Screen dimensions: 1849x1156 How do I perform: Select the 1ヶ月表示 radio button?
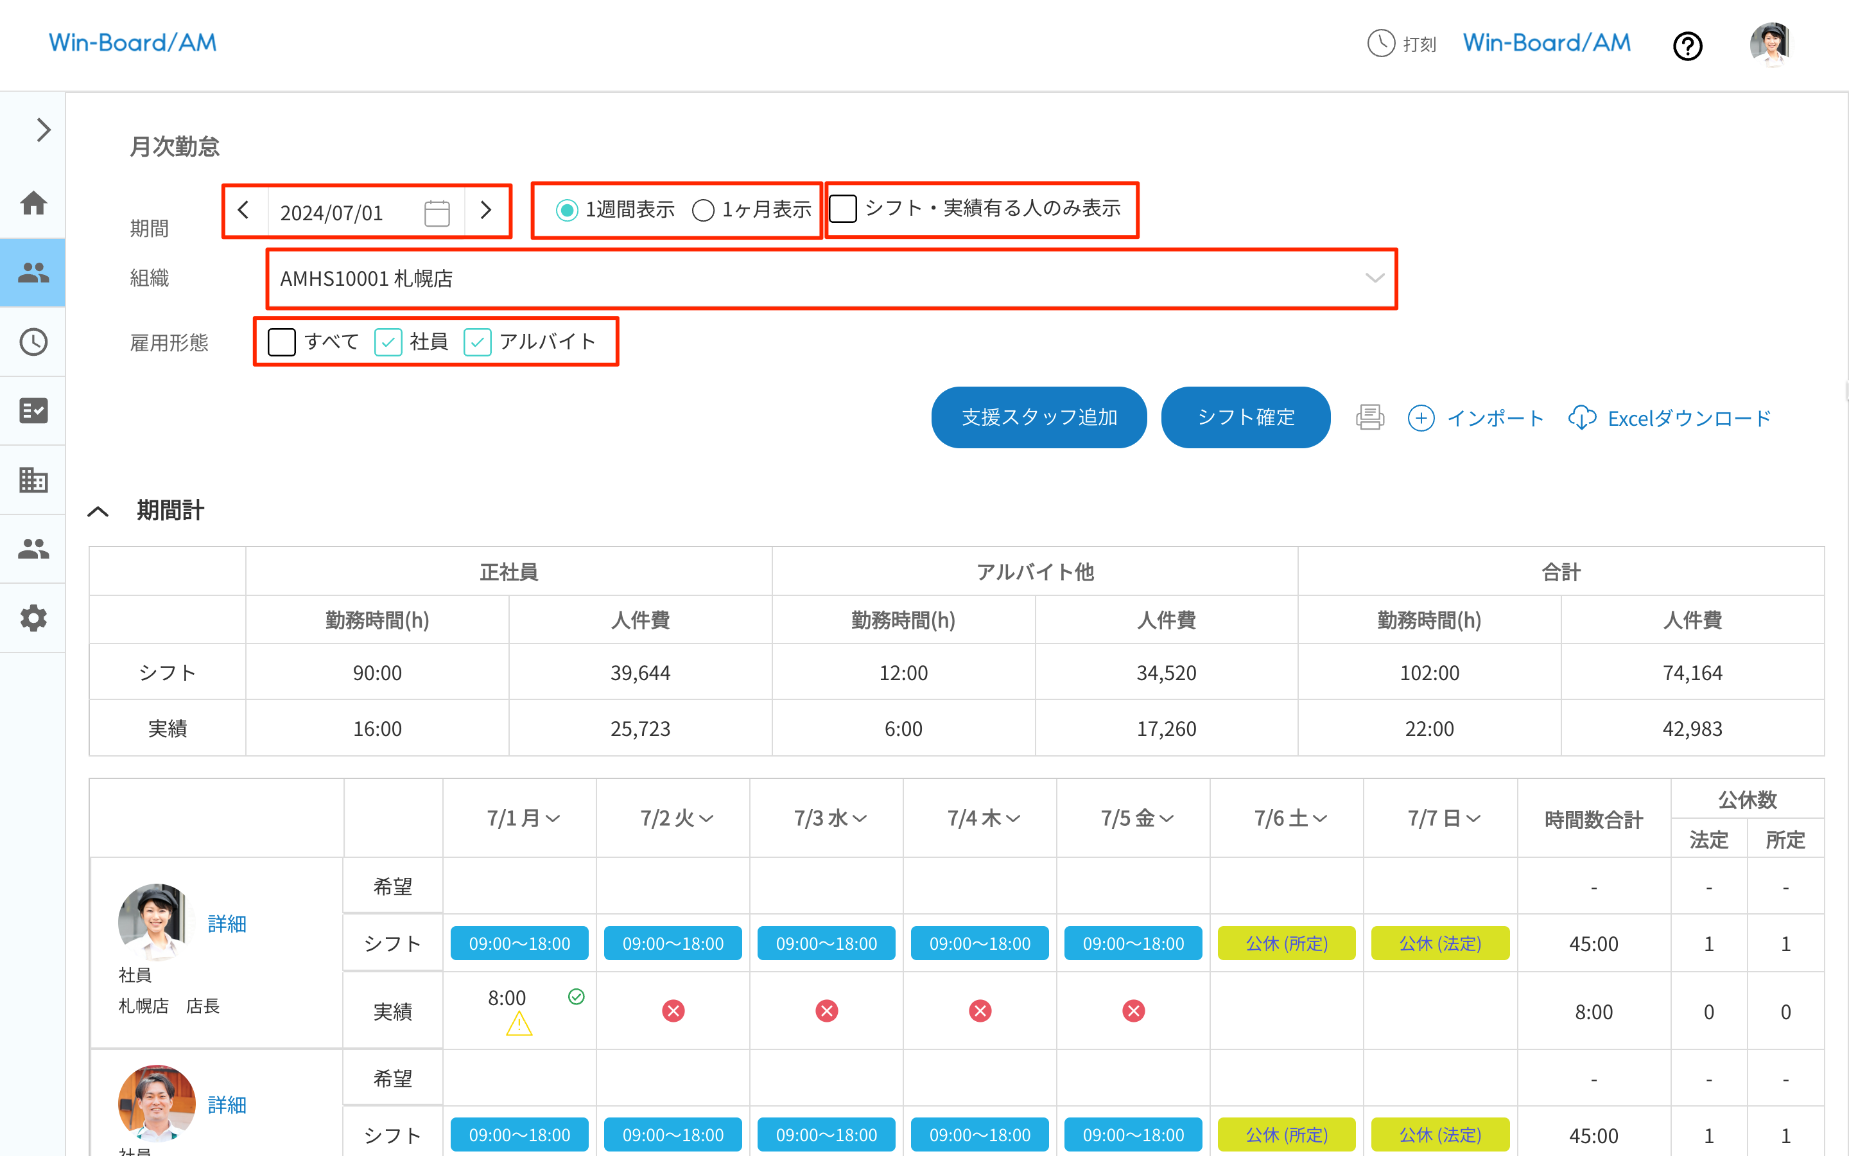pyautogui.click(x=703, y=209)
